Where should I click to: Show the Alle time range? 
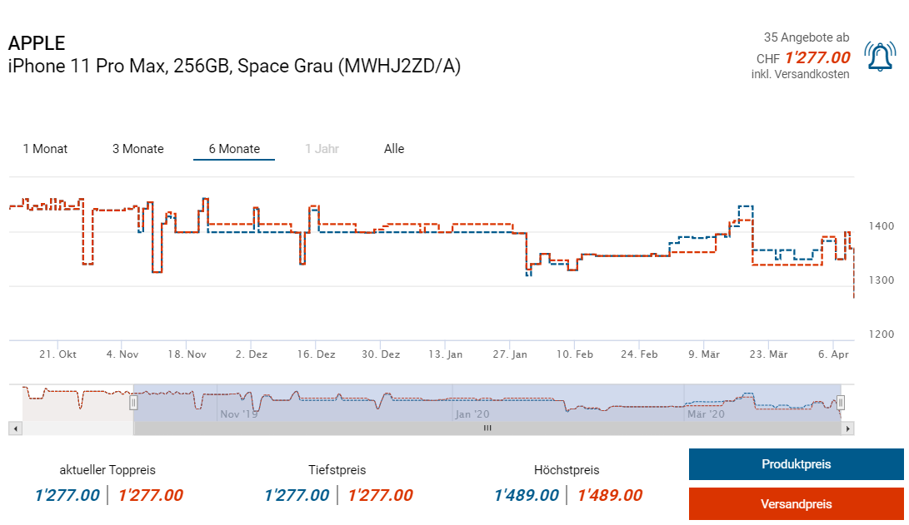394,149
